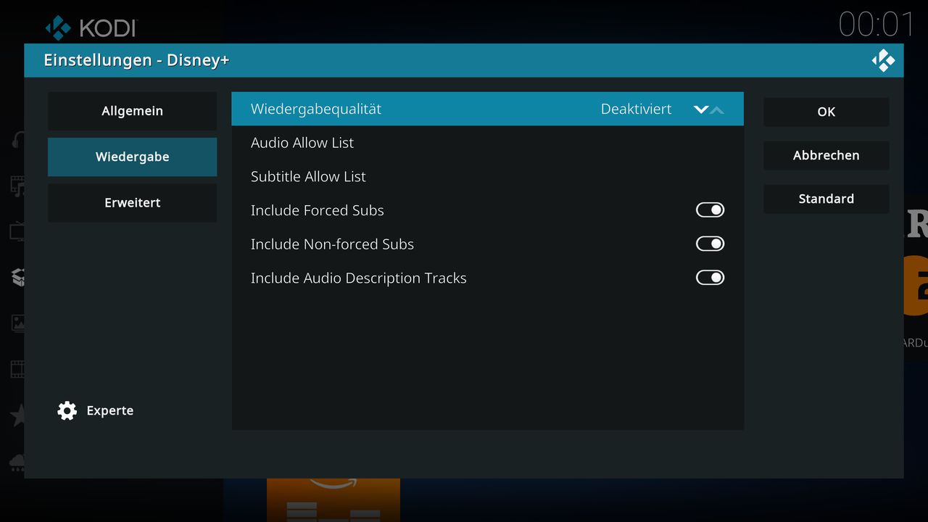The height and width of the screenshot is (522, 928).
Task: Click the Include Forced Subs label
Action: (317, 210)
